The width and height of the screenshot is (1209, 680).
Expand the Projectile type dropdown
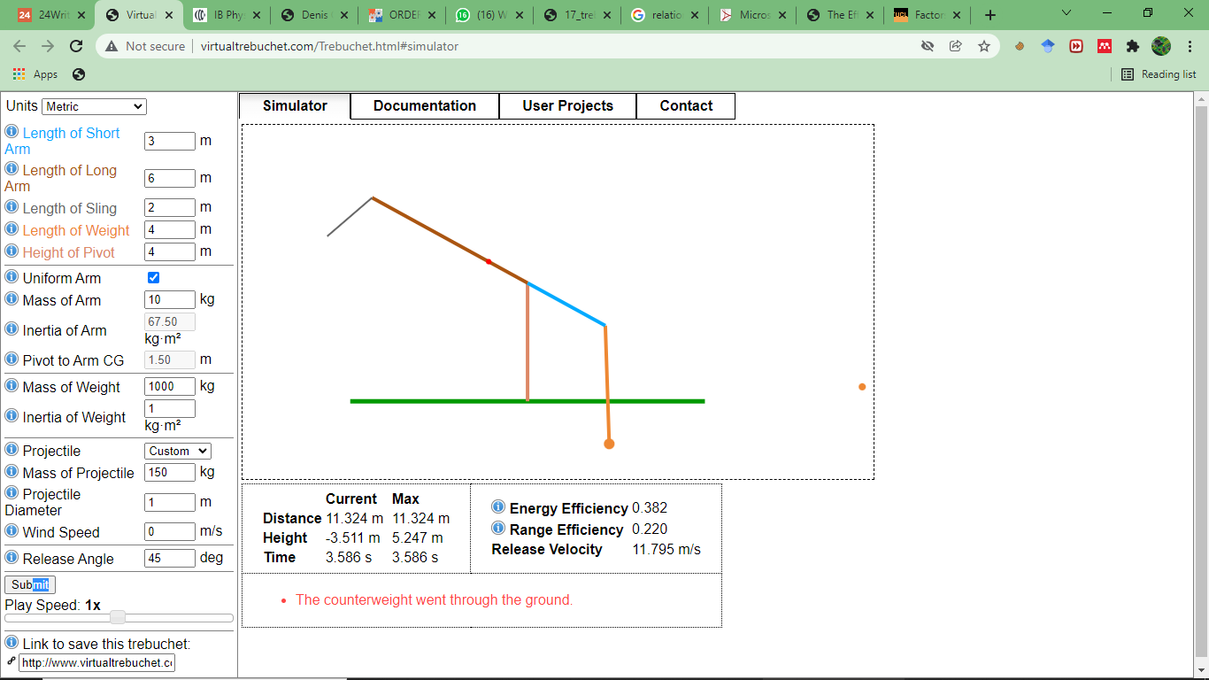pyautogui.click(x=178, y=451)
